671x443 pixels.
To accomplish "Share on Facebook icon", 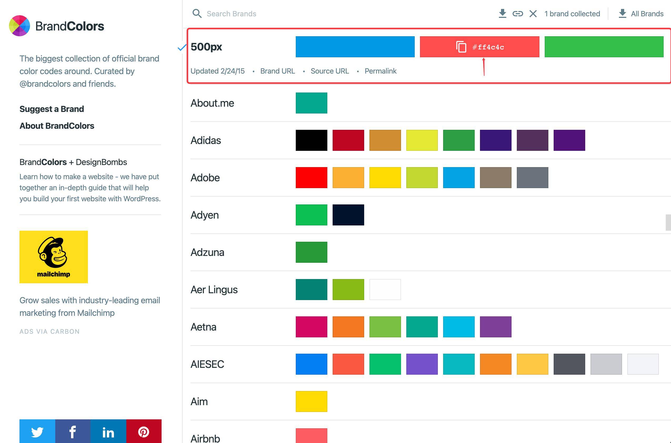I will pyautogui.click(x=73, y=432).
